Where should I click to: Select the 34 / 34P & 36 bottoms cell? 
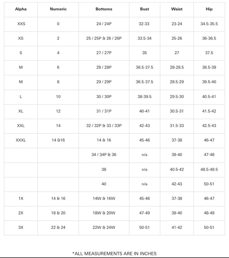coord(104,154)
